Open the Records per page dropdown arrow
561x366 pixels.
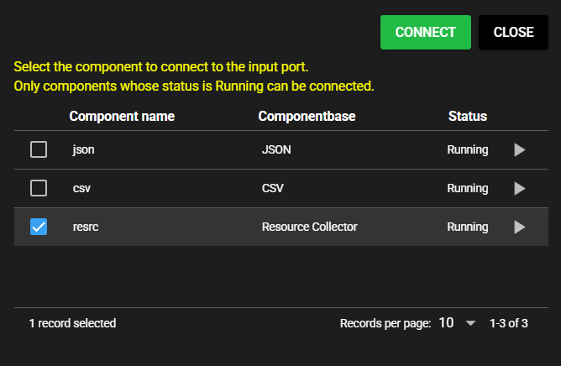(470, 323)
